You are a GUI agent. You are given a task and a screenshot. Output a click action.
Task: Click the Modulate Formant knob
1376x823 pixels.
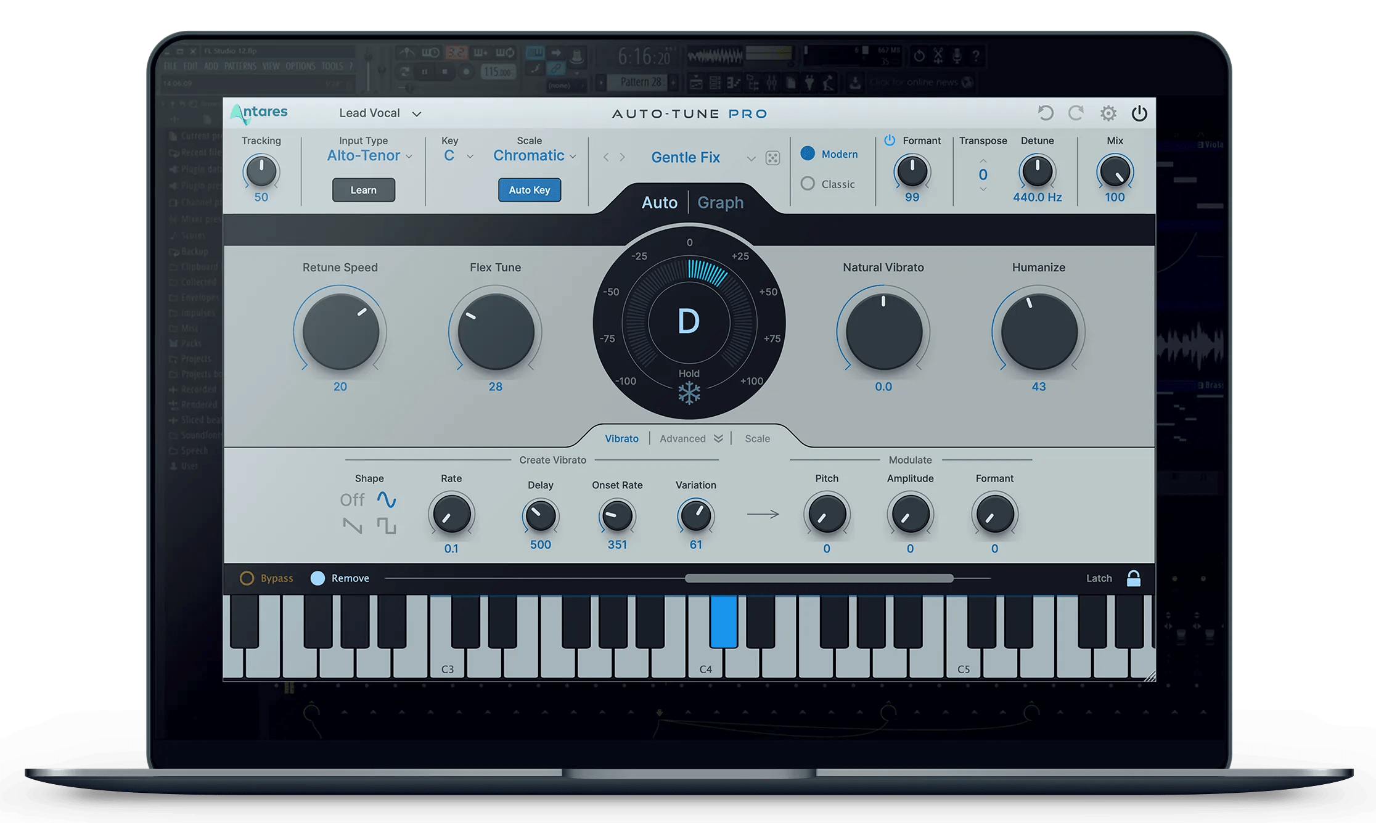click(994, 514)
